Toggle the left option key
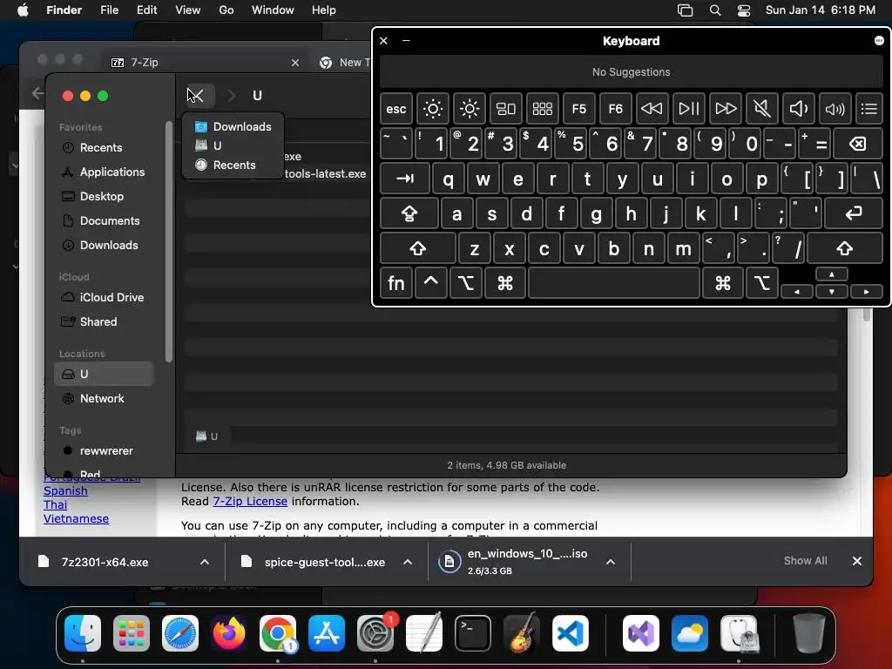 (466, 283)
